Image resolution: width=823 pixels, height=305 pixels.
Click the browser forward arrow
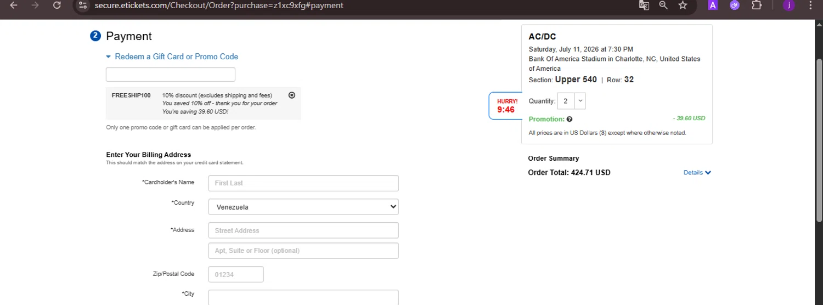(x=36, y=5)
